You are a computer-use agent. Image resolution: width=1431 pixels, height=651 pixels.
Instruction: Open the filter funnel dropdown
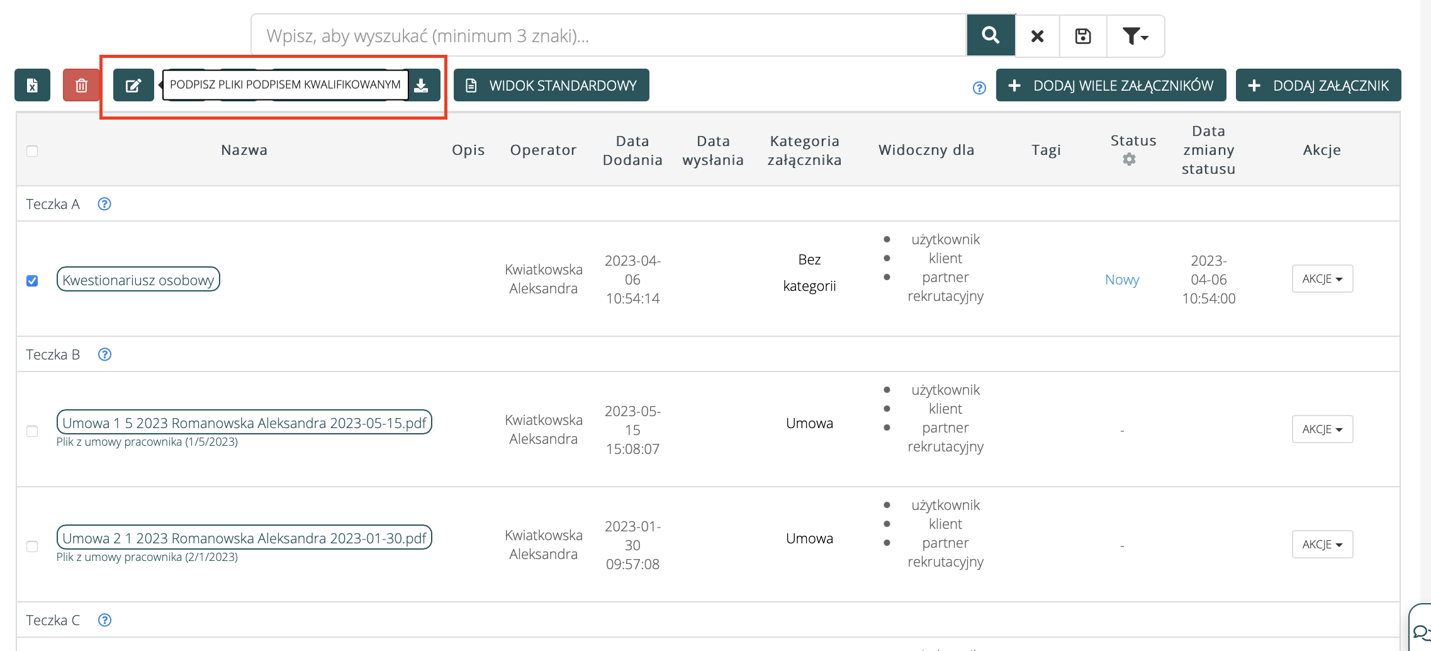(1135, 36)
